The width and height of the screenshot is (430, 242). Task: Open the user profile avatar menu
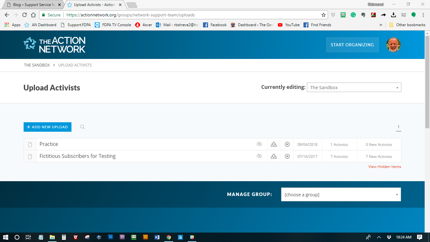(x=393, y=45)
